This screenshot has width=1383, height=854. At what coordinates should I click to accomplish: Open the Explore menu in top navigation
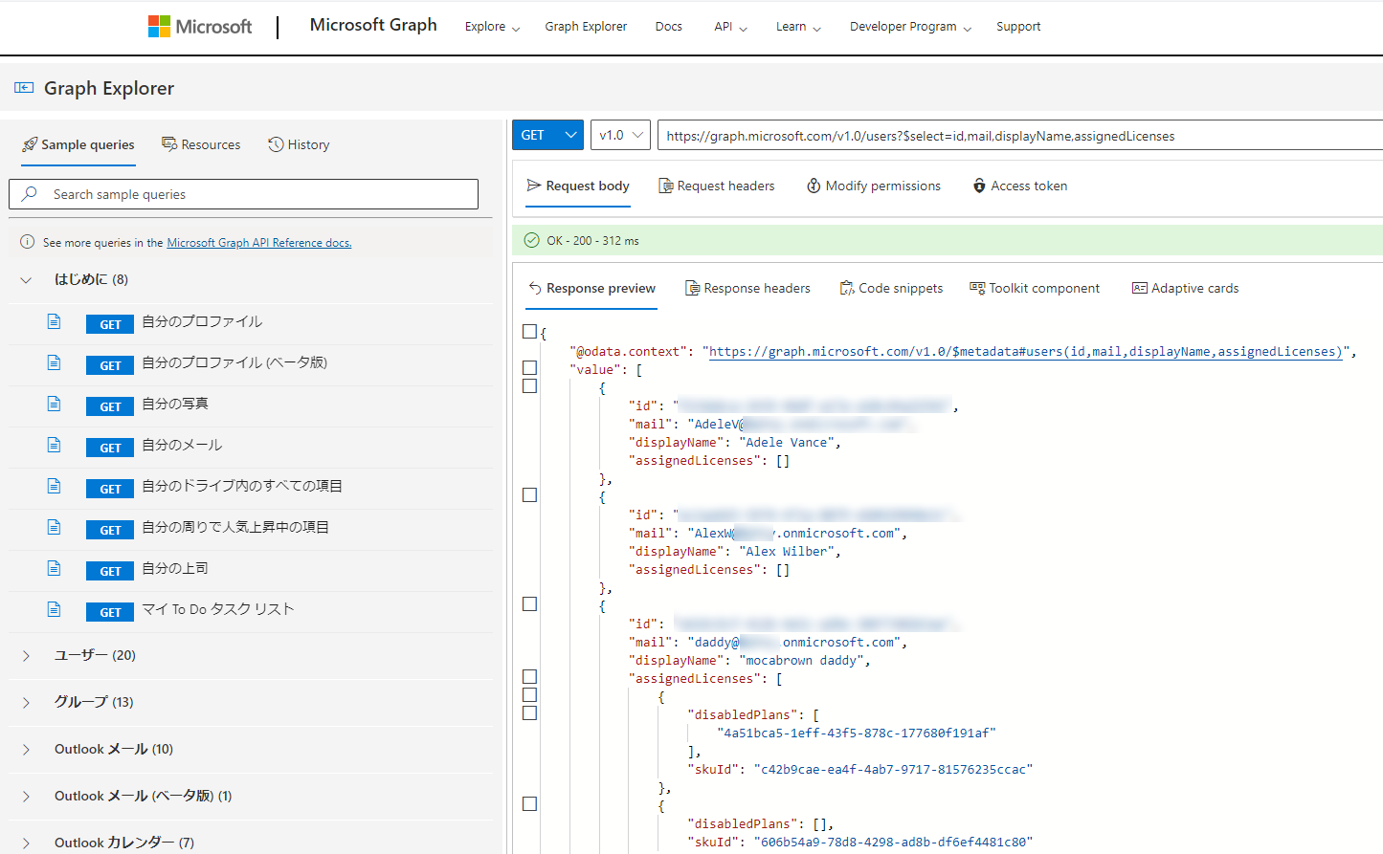click(x=492, y=27)
